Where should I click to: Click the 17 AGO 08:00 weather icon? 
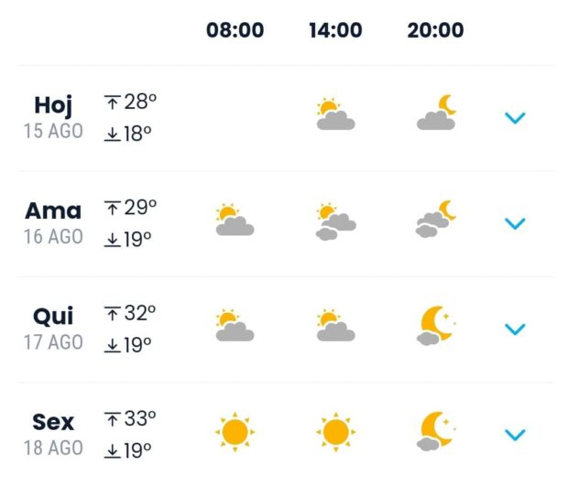[x=235, y=327]
